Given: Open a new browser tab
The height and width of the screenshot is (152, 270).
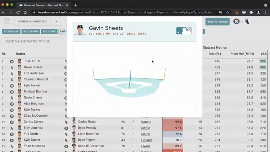Looking at the screenshot, I should pyautogui.click(x=75, y=5).
